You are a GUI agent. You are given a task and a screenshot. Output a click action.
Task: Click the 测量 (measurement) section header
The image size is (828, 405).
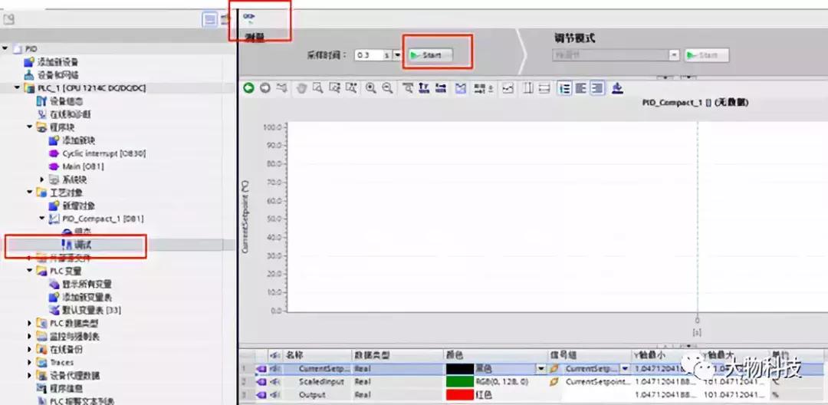(255, 37)
